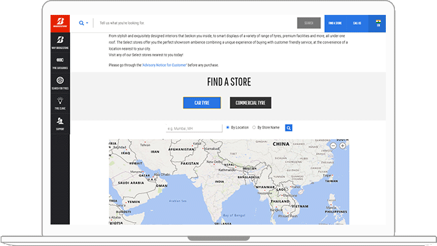Click the Call Us header button
This screenshot has width=437, height=246.
(357, 23)
